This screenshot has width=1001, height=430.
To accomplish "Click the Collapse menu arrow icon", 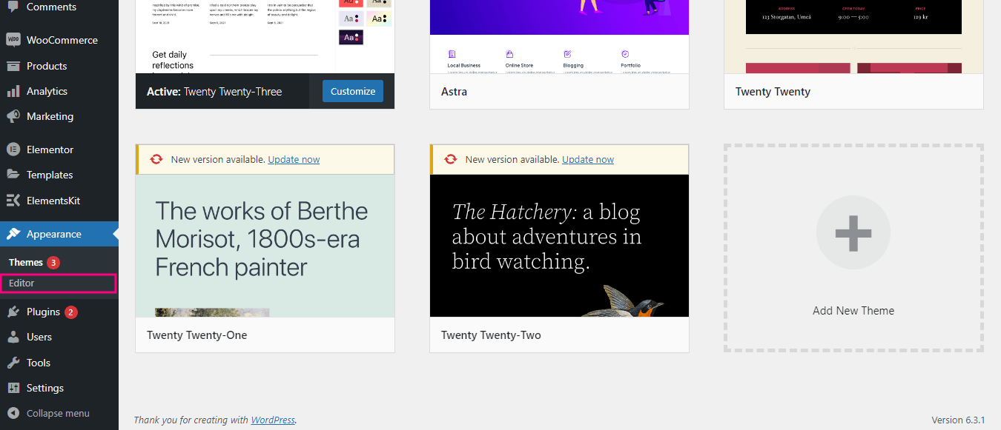I will click(x=13, y=413).
